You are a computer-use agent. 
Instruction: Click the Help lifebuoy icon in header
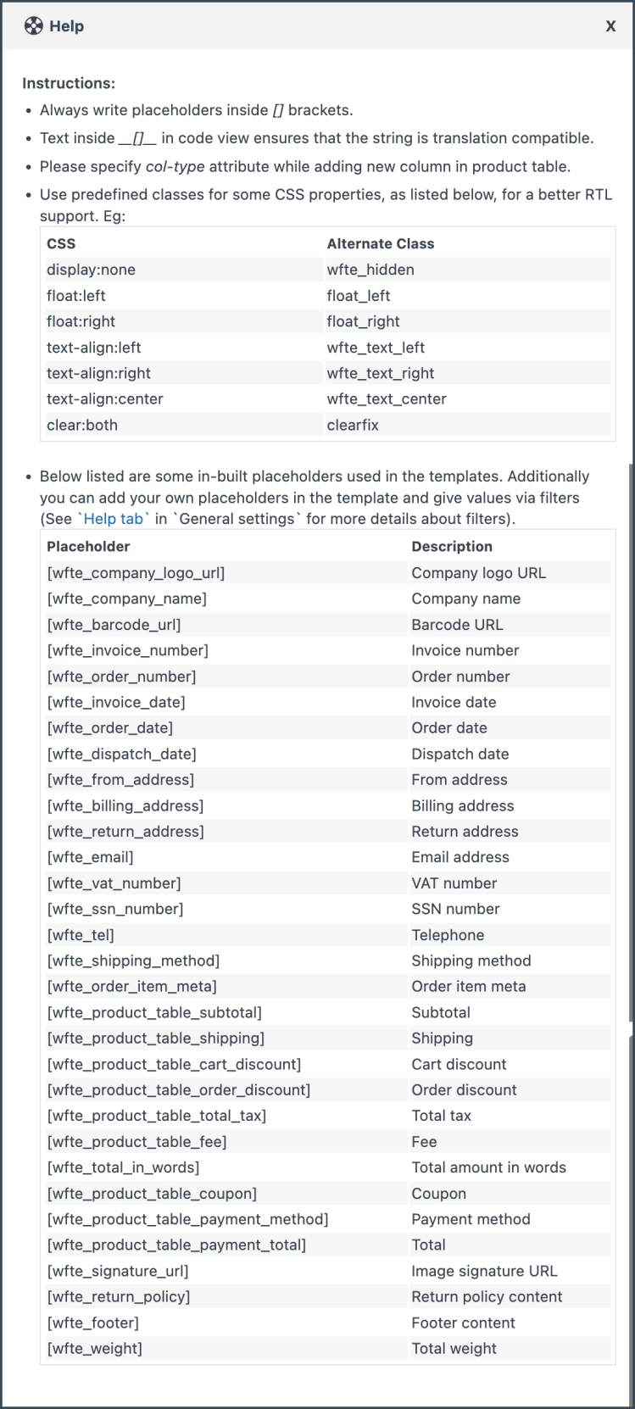click(x=33, y=26)
